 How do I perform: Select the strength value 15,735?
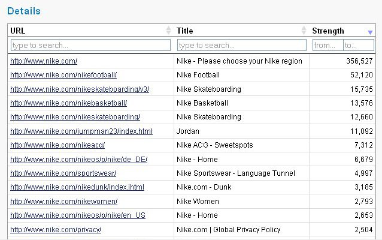[362, 89]
